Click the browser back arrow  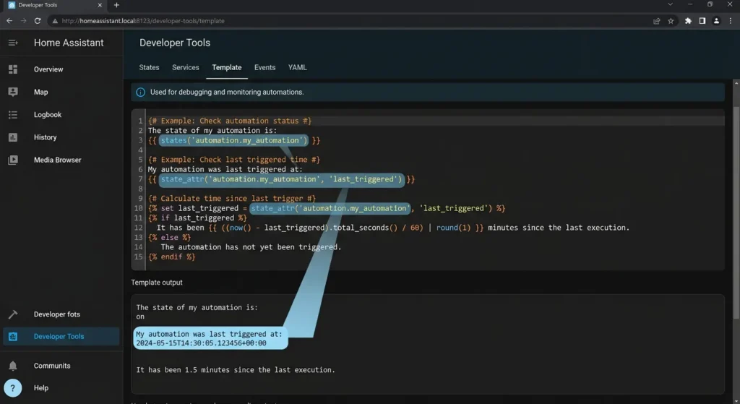pyautogui.click(x=9, y=21)
